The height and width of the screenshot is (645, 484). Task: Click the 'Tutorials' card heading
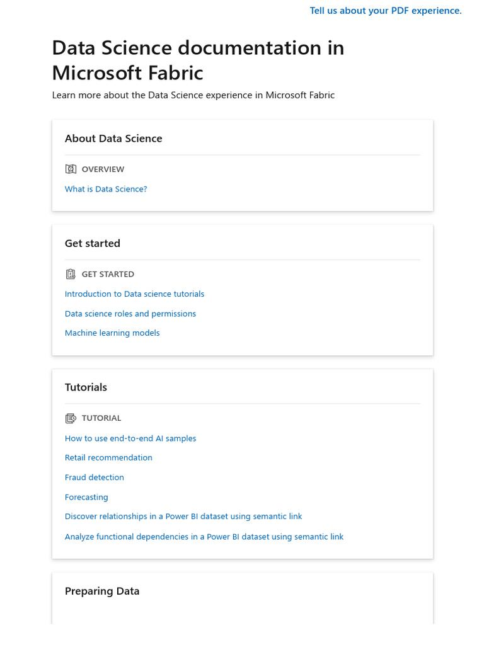86,387
